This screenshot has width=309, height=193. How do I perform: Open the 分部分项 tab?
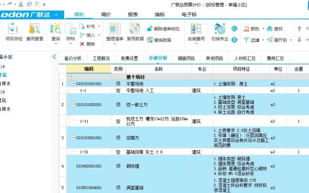point(158,58)
